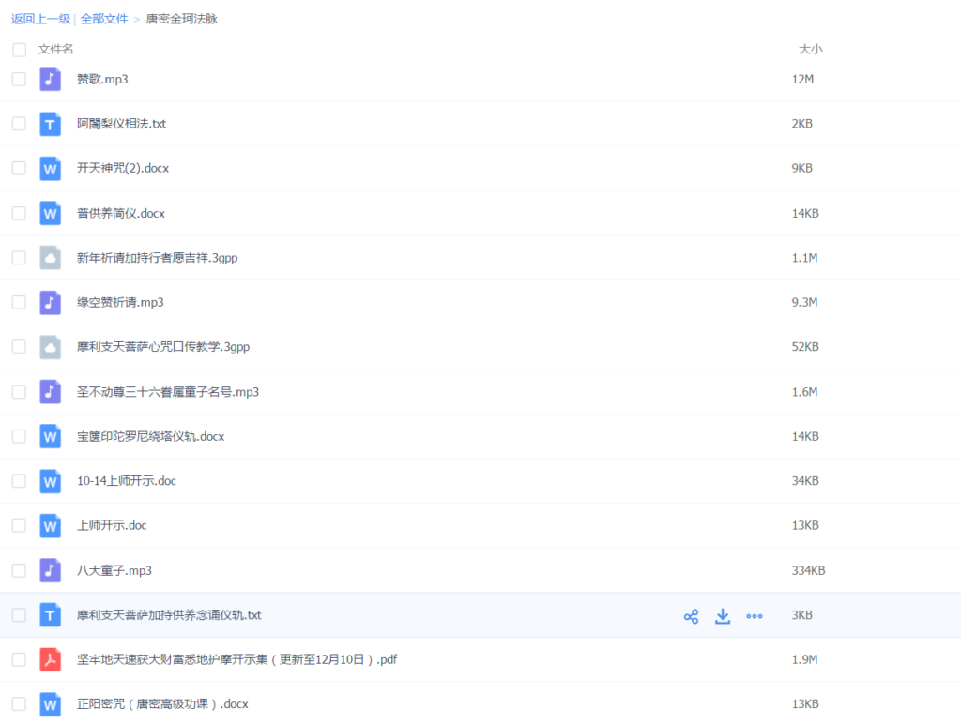This screenshot has height=724, width=961.
Task: Tick the checkbox for 上师开示.doc
Action: tap(19, 525)
